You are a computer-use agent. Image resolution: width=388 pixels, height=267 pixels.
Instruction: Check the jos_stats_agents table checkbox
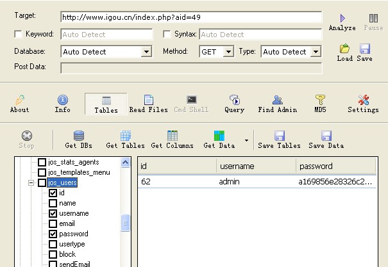pyautogui.click(x=42, y=162)
